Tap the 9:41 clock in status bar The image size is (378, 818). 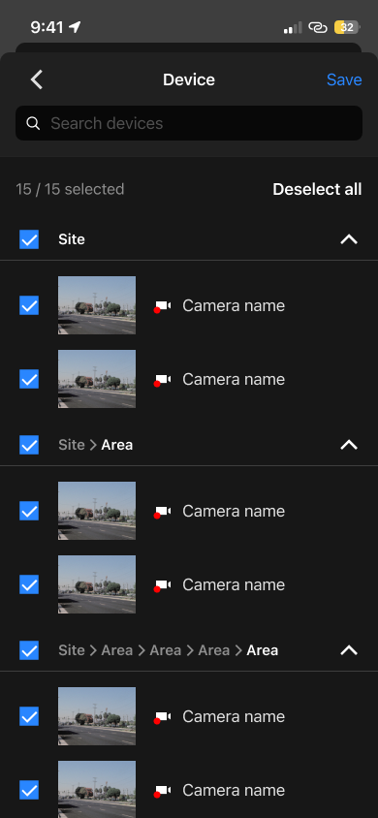[47, 27]
